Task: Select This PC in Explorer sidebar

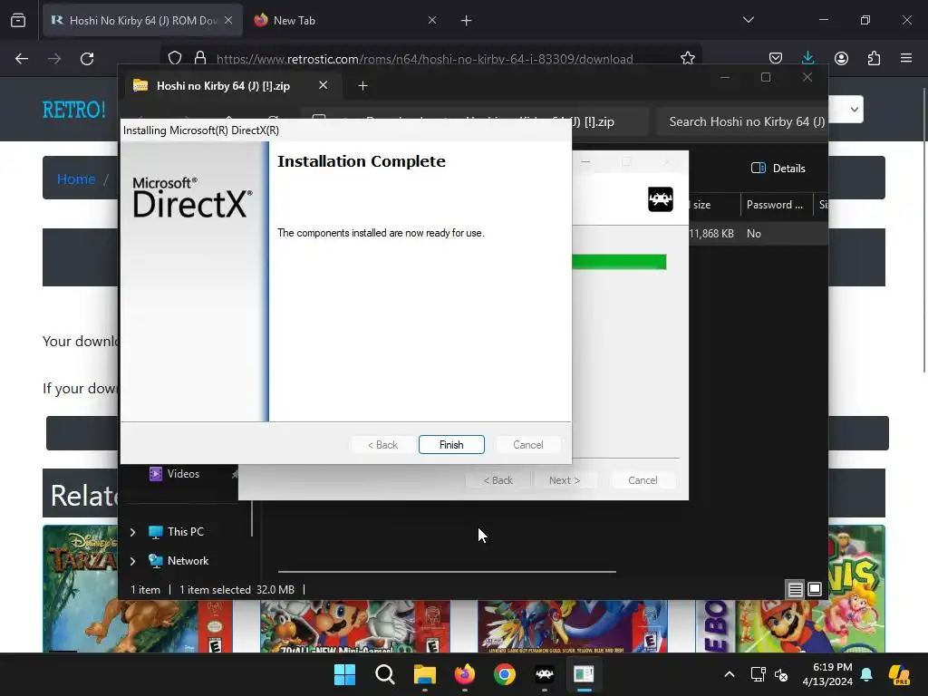Action: [x=185, y=531]
